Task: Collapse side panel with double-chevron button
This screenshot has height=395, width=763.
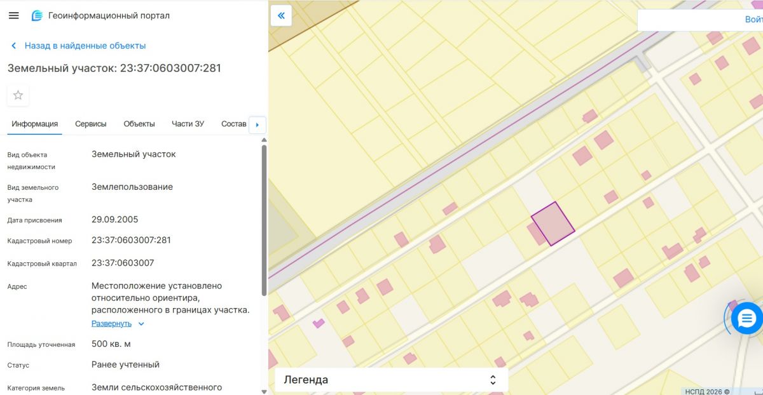Action: click(x=281, y=16)
